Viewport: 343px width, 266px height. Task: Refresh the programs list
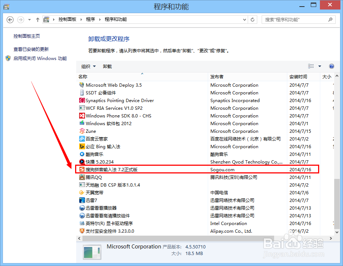[252, 20]
